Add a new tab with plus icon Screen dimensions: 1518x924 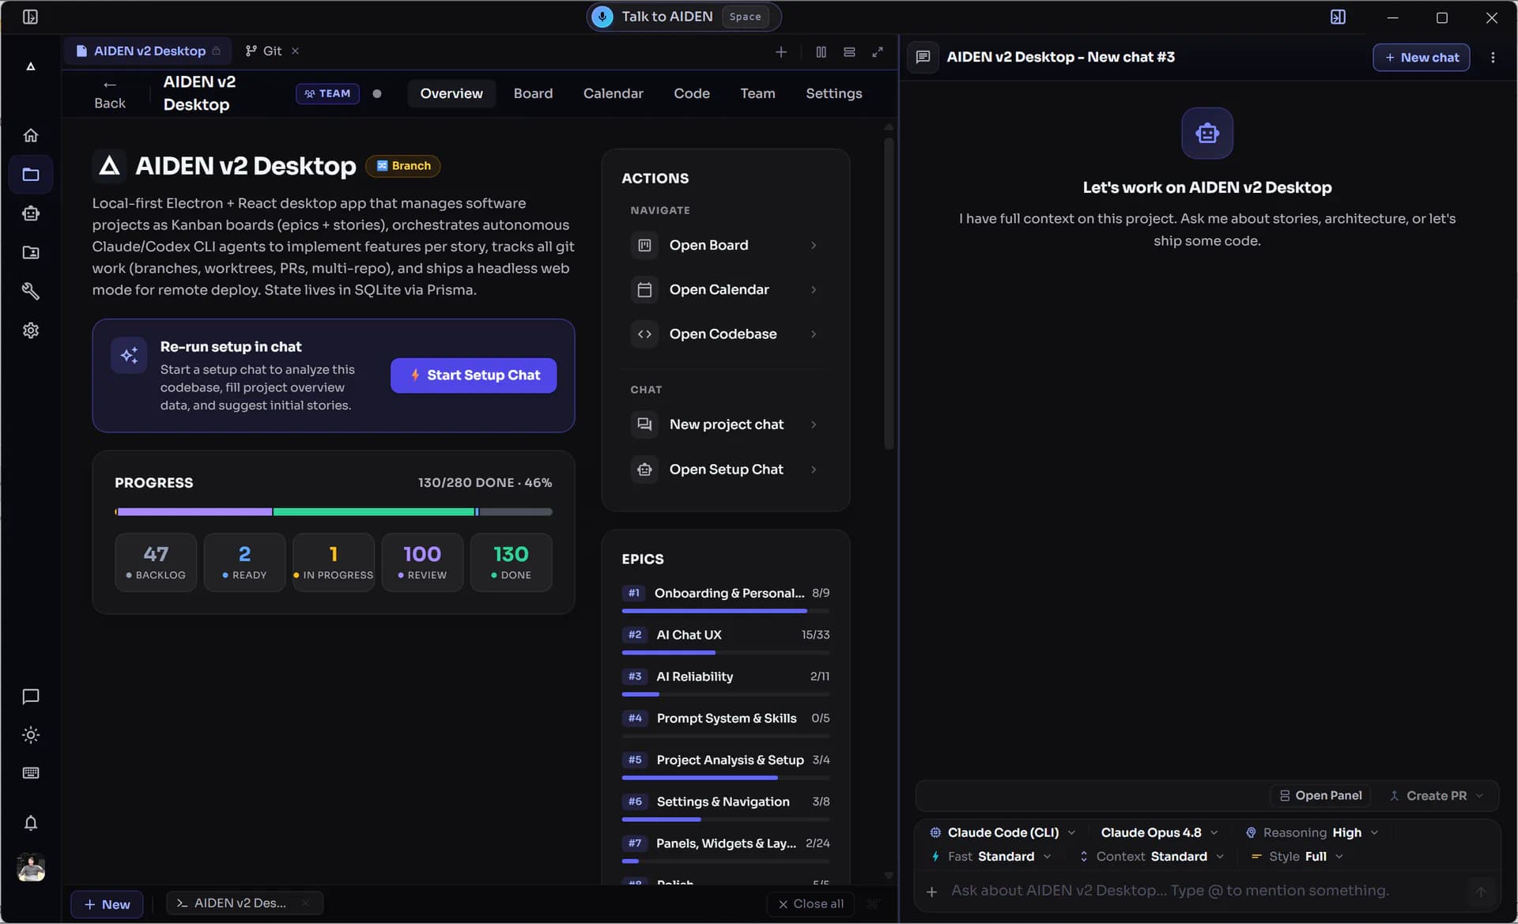click(x=781, y=51)
